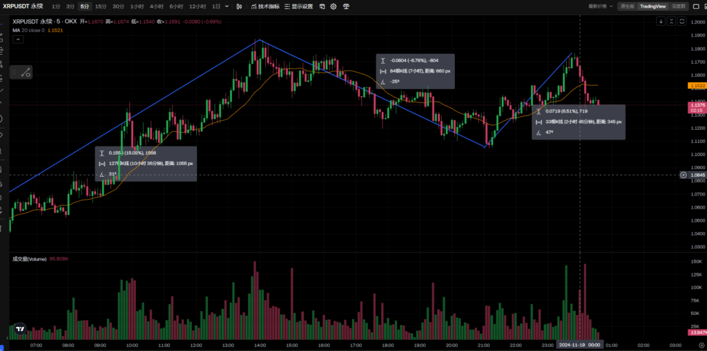
Task: Click the chart settings gear icon
Action: pos(333,6)
